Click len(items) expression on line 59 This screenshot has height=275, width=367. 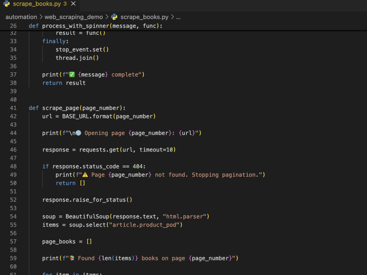coord(118,258)
